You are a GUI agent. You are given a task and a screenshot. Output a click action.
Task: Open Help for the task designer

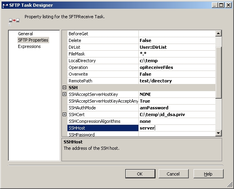click(208, 174)
